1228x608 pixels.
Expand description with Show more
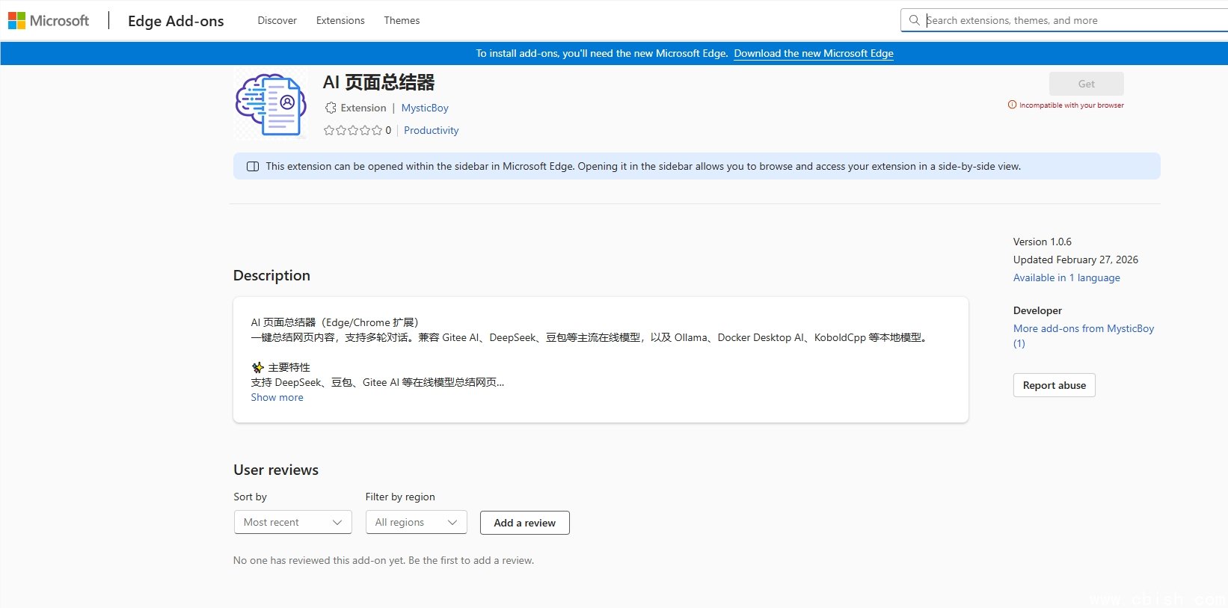pyautogui.click(x=277, y=397)
